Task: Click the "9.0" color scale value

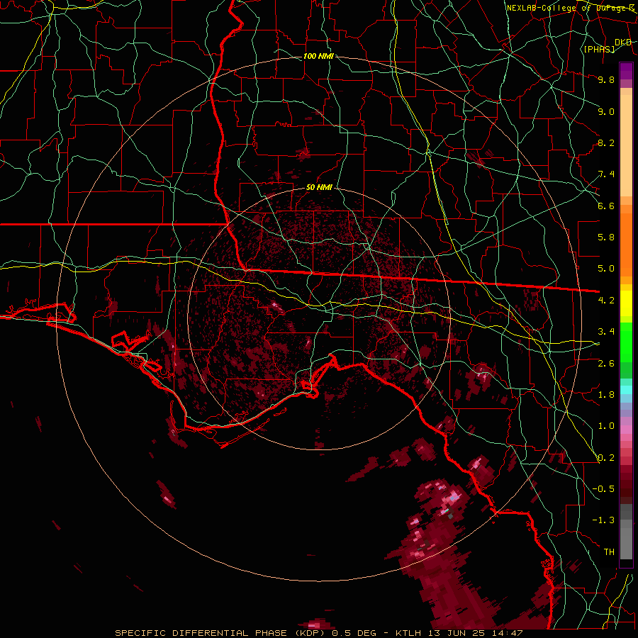Action: [606, 111]
